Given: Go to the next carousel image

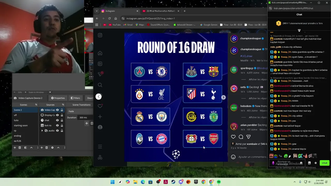Looking at the screenshot, I should [x=223, y=97].
